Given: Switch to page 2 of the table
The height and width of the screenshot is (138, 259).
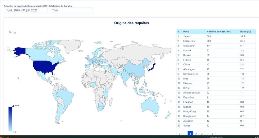Looking at the screenshot, I should [x=196, y=134].
